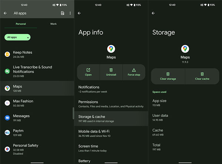Open Mobile data & Wi-Fi usage

click(x=111, y=133)
